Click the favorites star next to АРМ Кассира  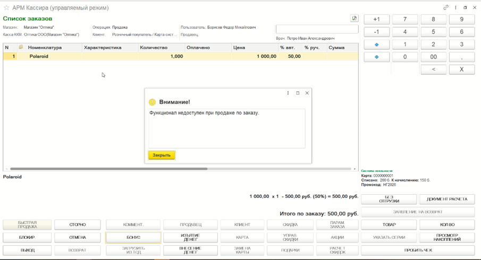click(6, 8)
